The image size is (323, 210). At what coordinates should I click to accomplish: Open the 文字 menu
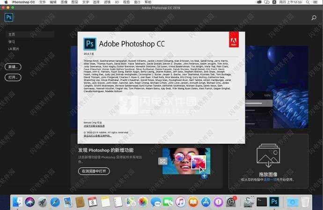tap(86, 2)
